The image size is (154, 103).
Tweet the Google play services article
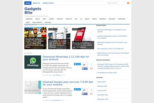[77, 89]
